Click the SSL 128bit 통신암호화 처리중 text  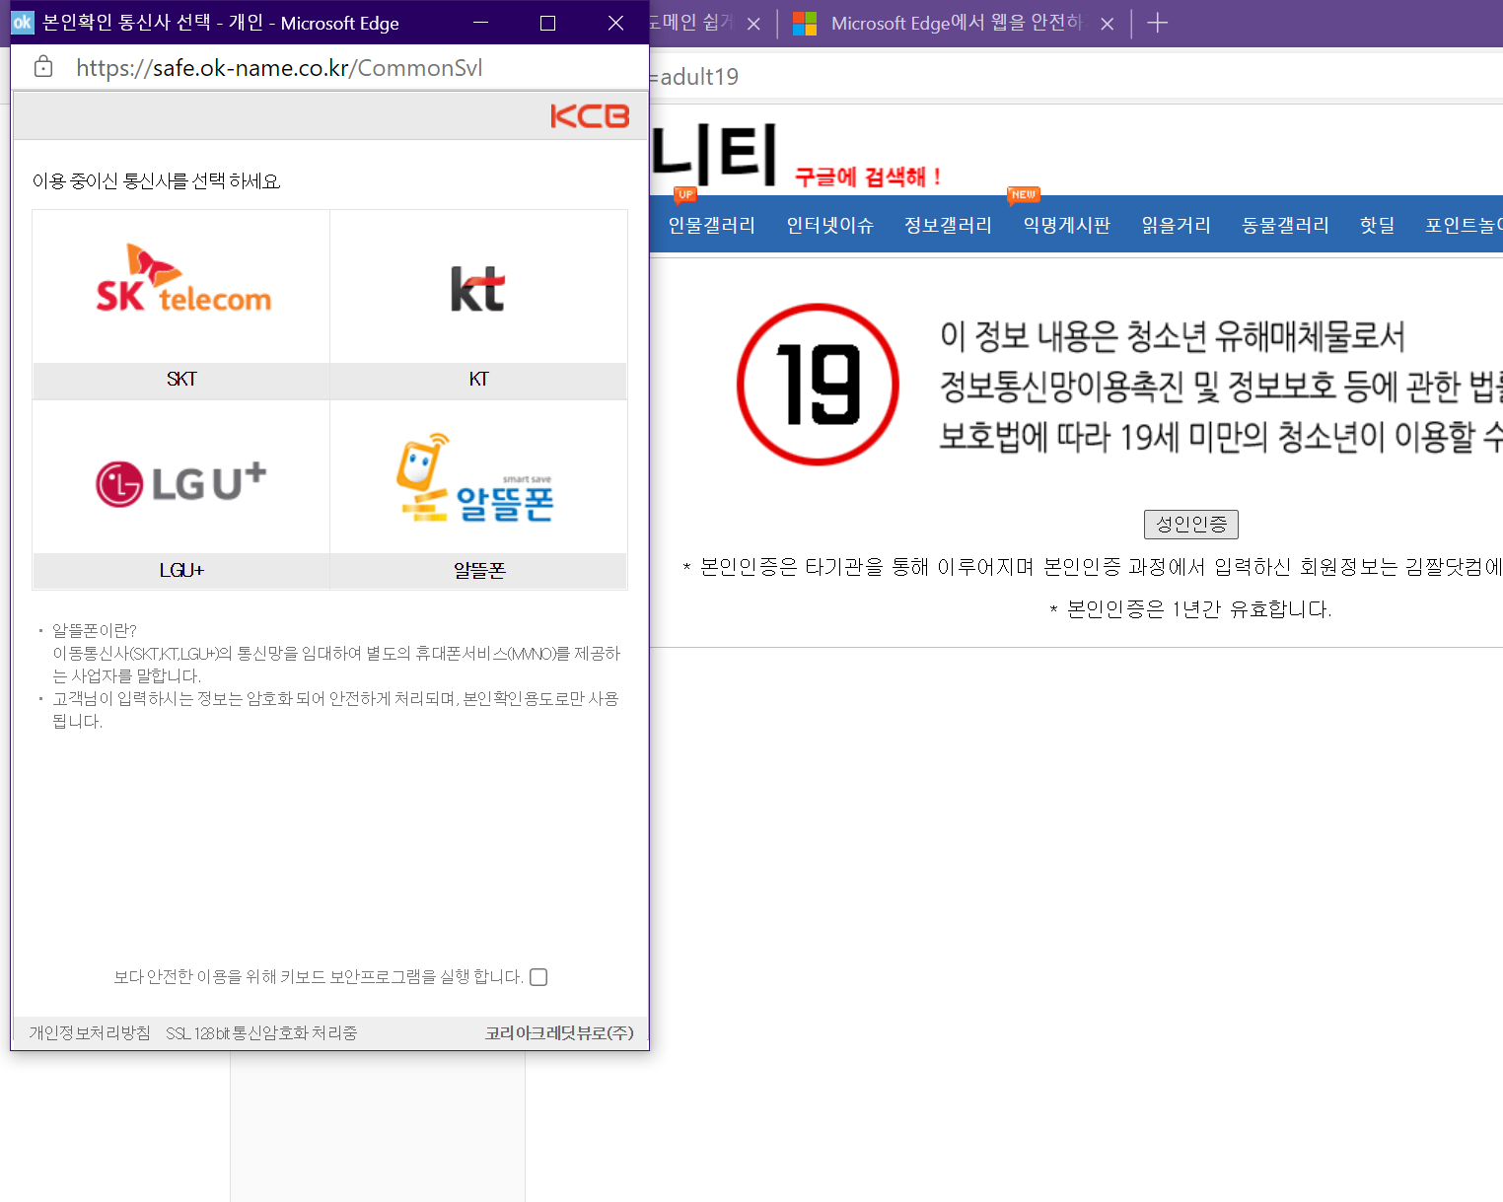(261, 1032)
